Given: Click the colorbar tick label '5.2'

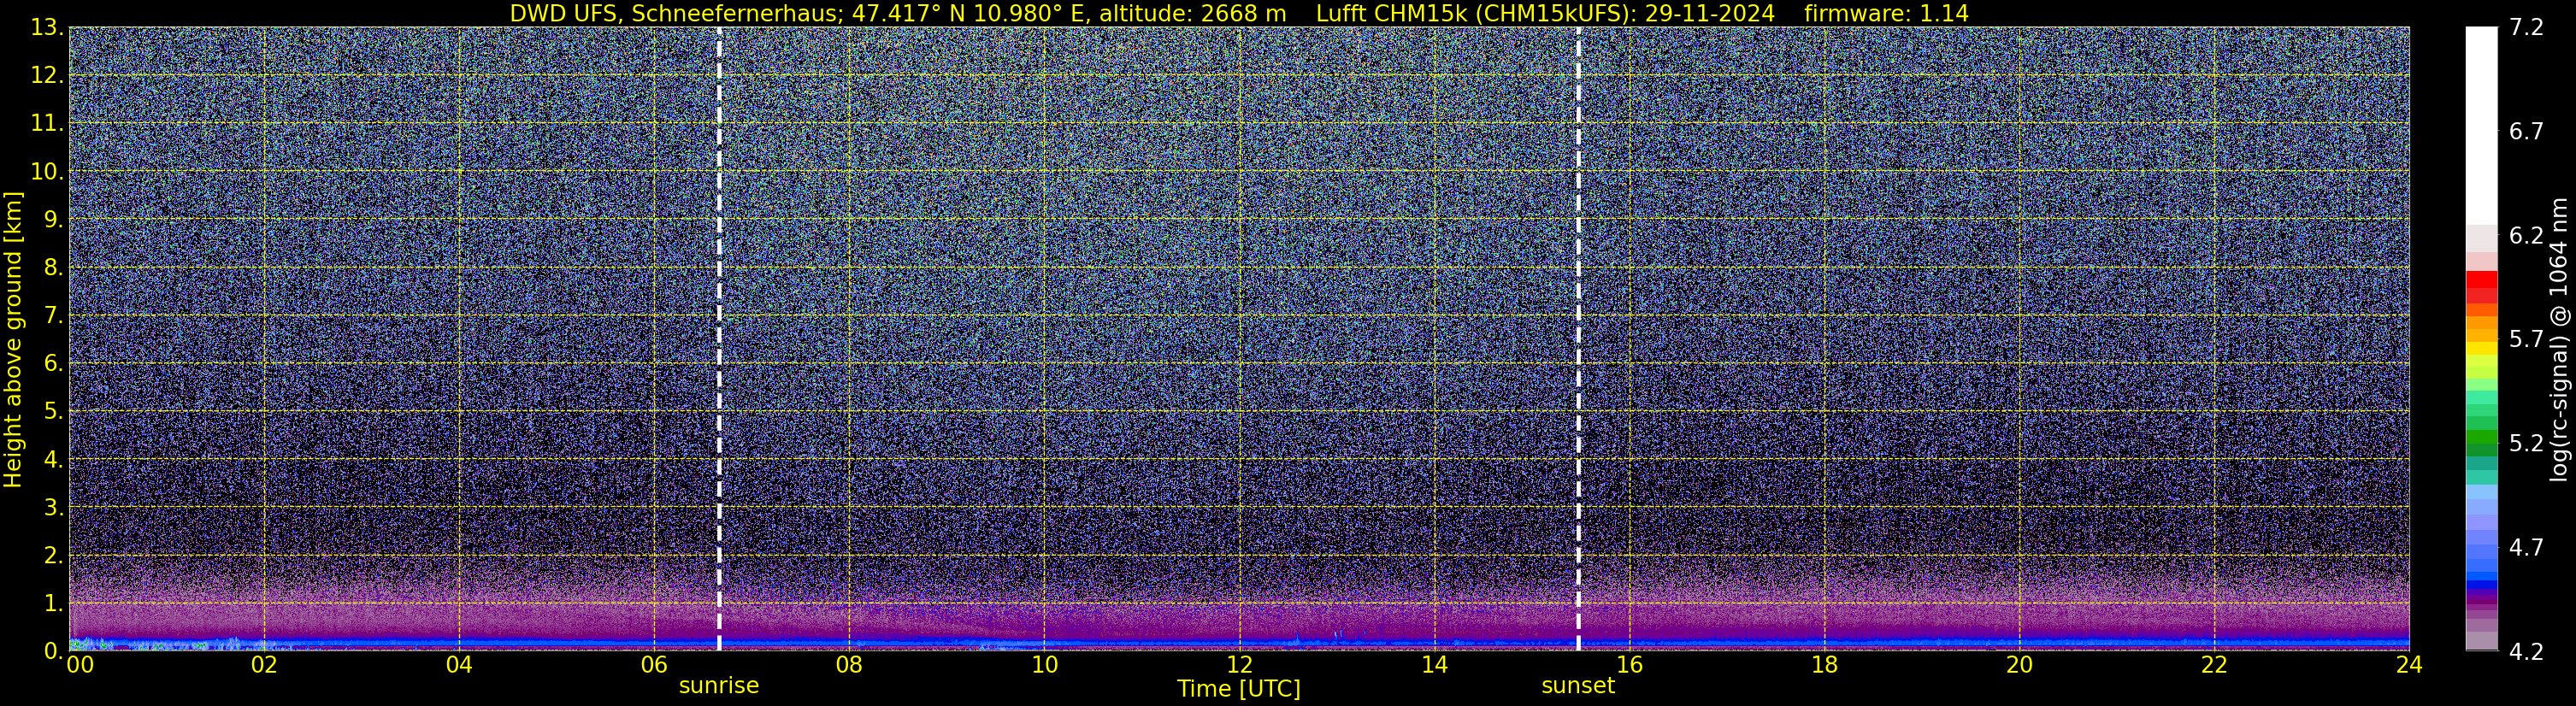Looking at the screenshot, I should click(2526, 444).
